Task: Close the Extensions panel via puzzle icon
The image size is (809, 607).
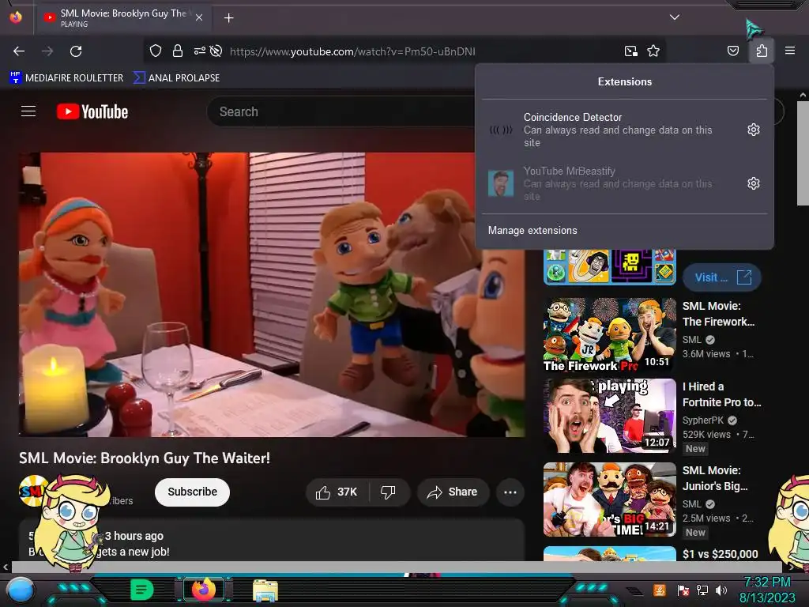Action: coord(762,51)
